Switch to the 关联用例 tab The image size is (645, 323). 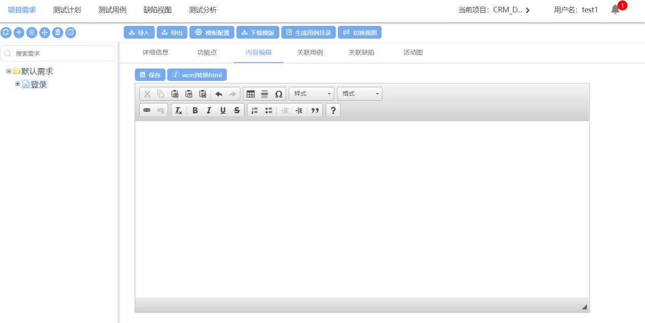click(x=310, y=52)
